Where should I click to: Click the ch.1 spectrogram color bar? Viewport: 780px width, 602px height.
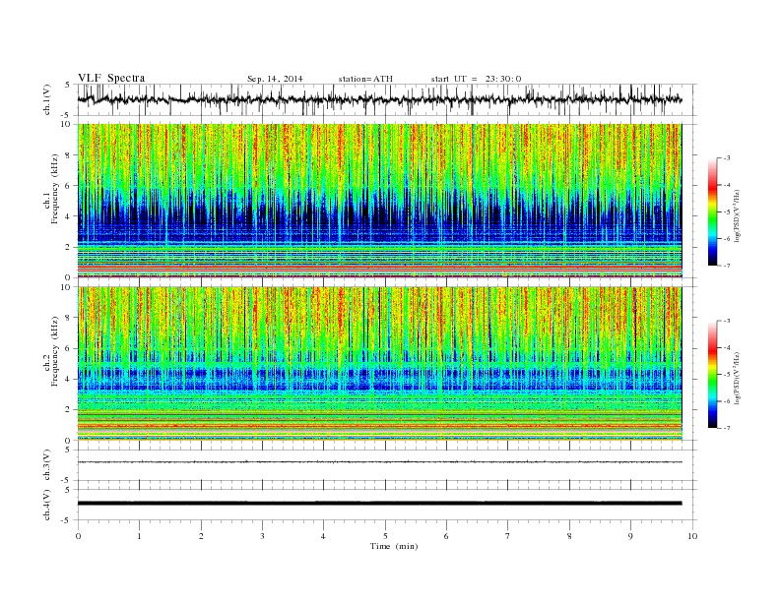(713, 212)
